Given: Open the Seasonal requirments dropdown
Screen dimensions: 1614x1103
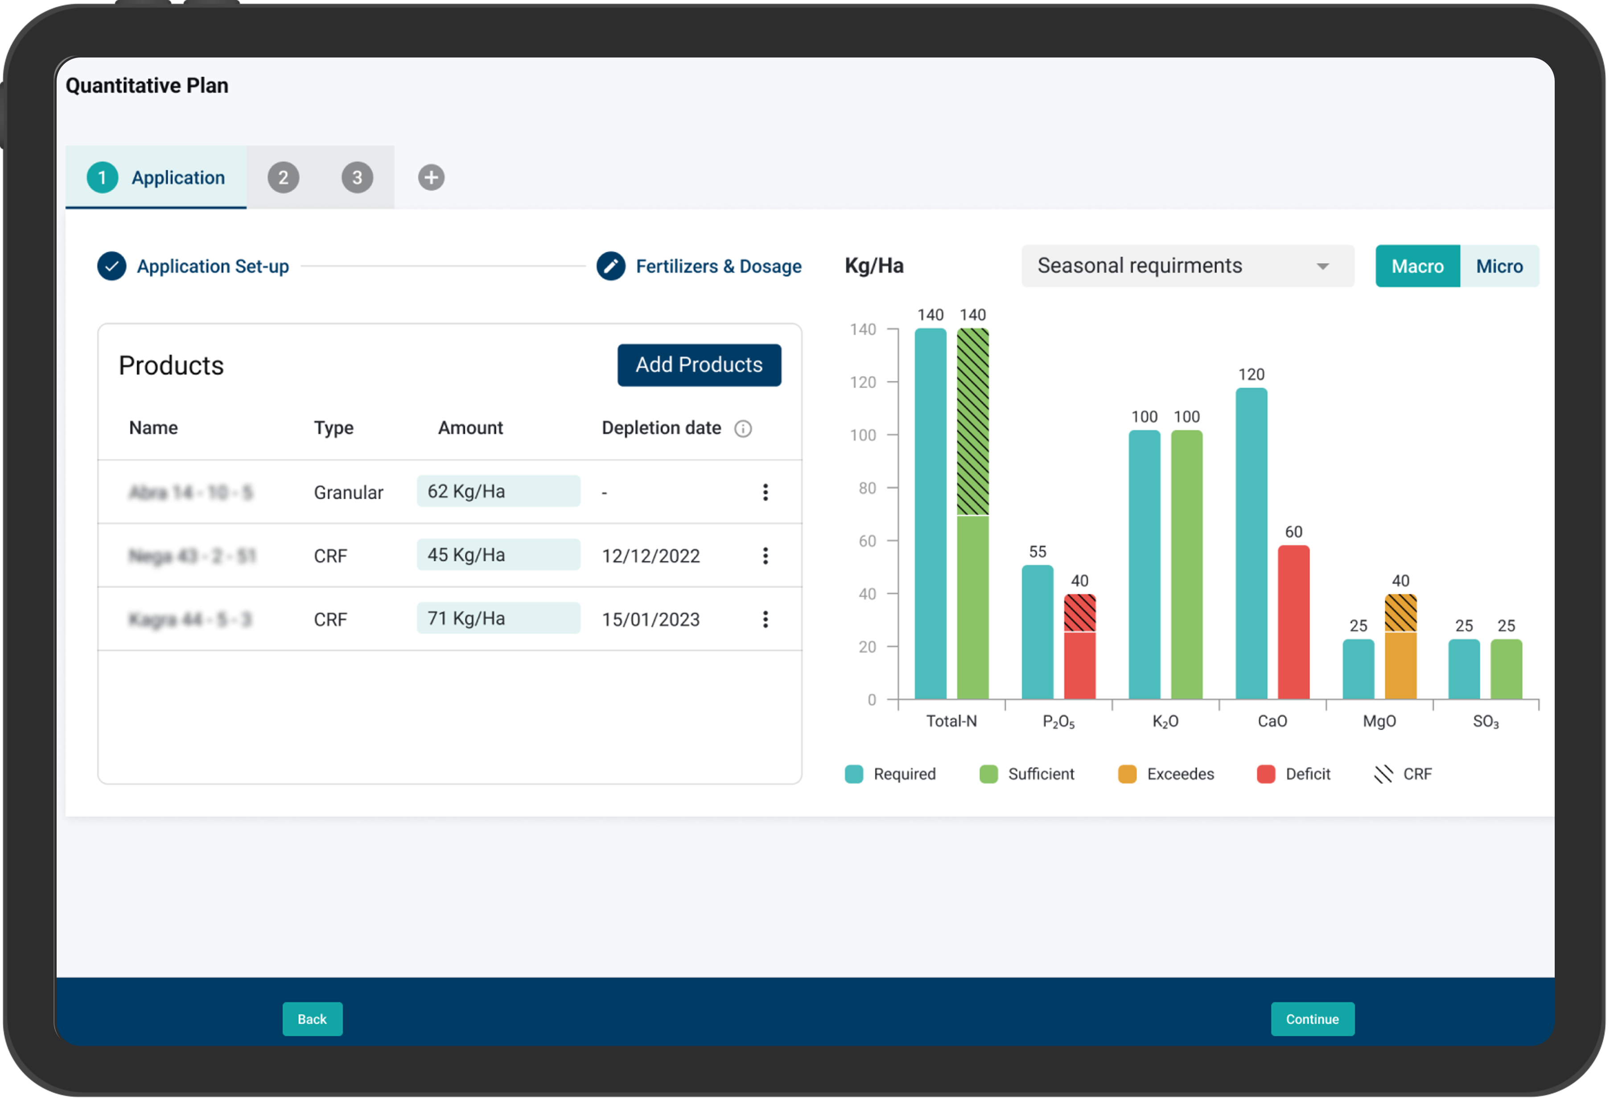Looking at the screenshot, I should (1187, 266).
